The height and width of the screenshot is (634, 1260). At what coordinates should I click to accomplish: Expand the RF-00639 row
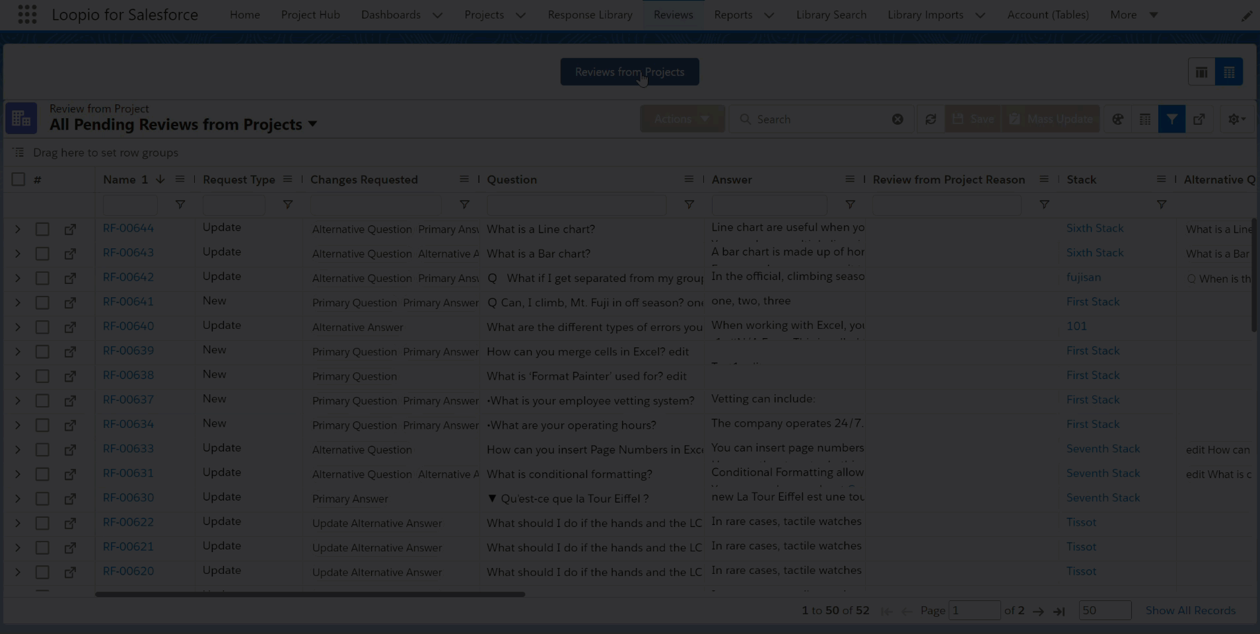pos(18,351)
